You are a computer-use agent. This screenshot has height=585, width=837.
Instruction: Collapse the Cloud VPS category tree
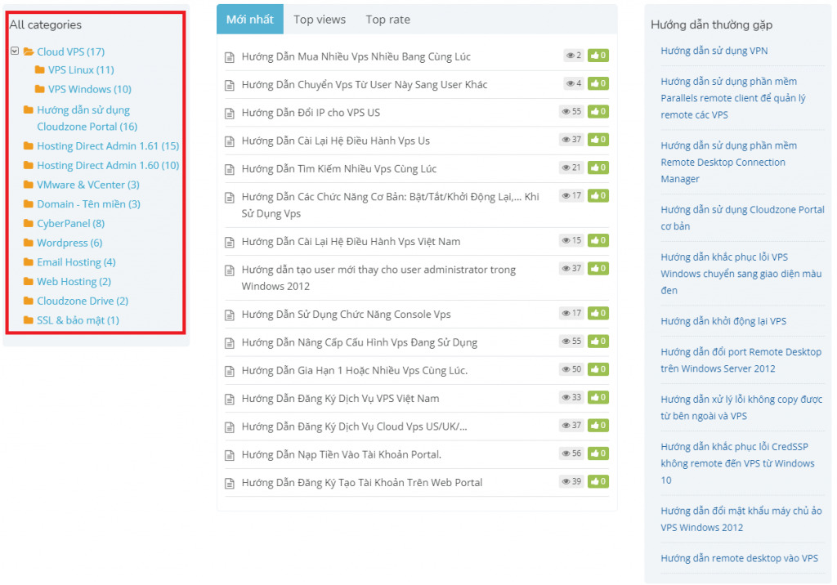15,51
